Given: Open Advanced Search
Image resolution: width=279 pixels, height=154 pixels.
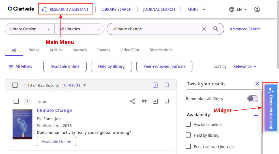Looking at the screenshot, I should [x=245, y=29].
